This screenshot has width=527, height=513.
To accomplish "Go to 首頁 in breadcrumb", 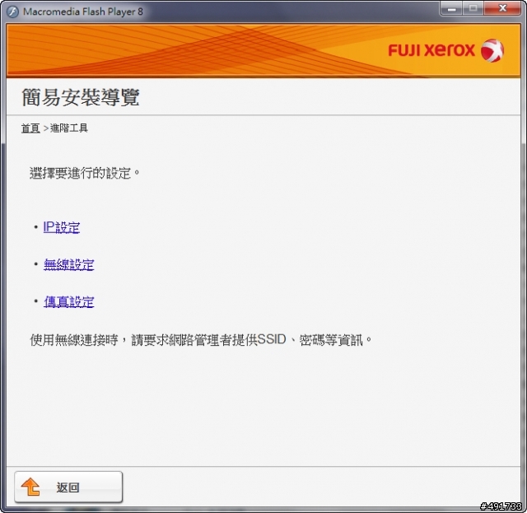I will pyautogui.click(x=30, y=128).
